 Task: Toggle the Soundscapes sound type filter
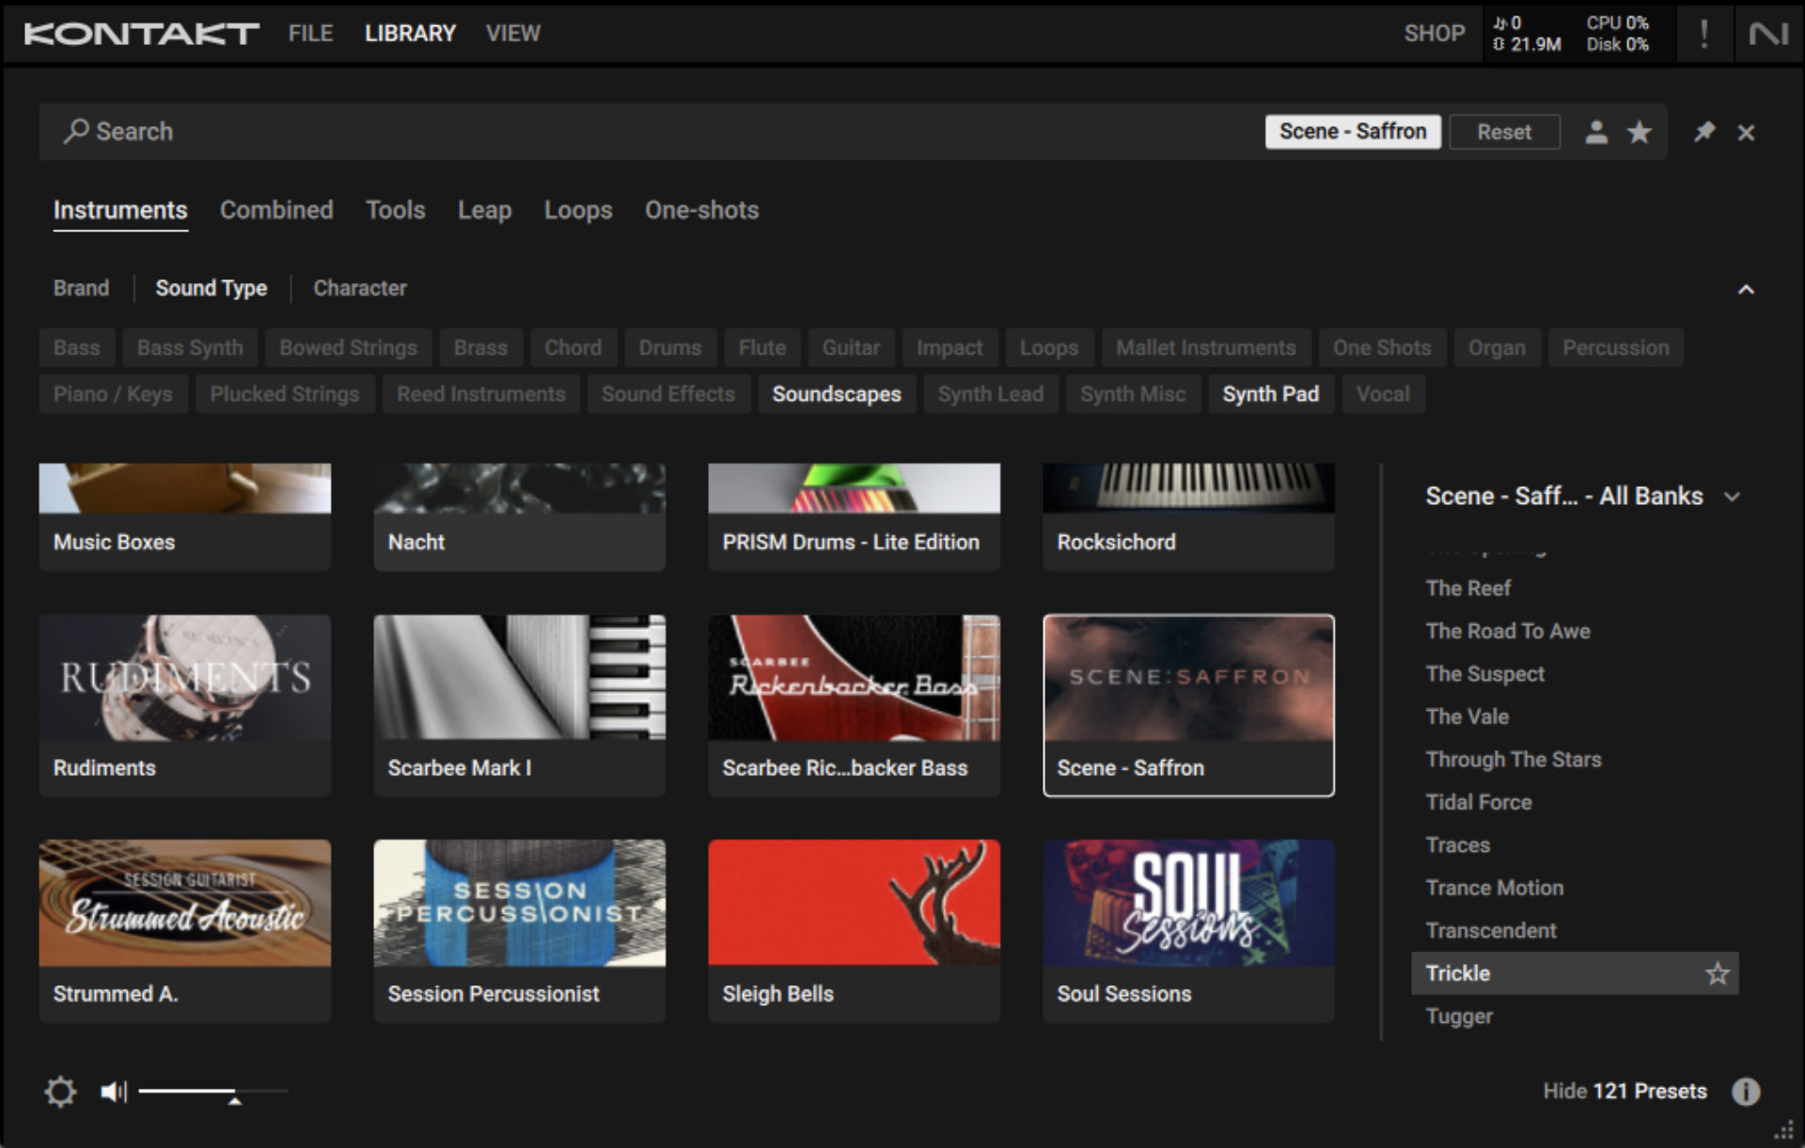pos(837,394)
